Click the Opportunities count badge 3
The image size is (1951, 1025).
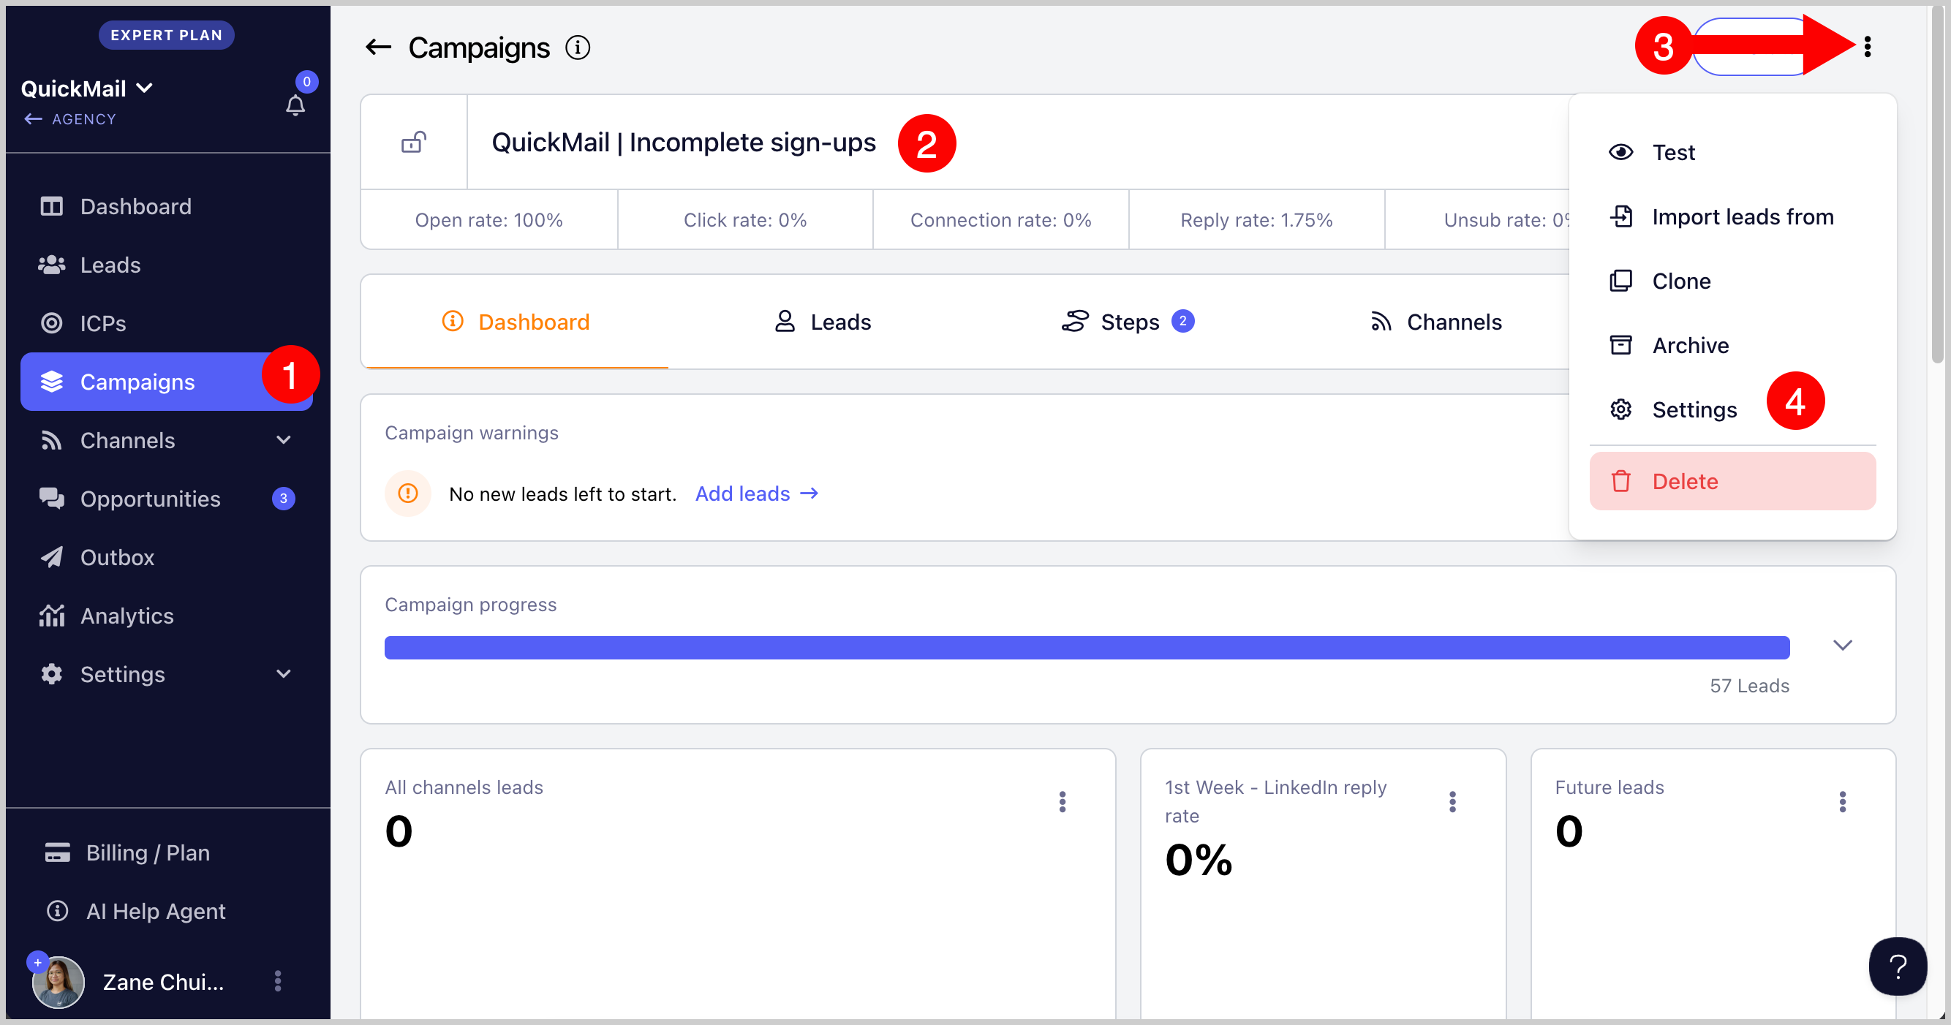pos(283,498)
